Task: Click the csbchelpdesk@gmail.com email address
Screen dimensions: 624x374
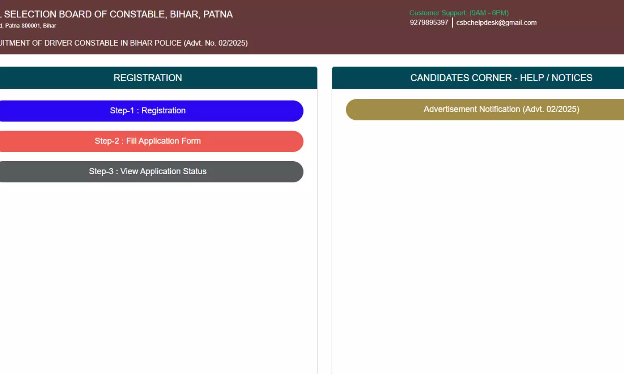Action: [496, 22]
